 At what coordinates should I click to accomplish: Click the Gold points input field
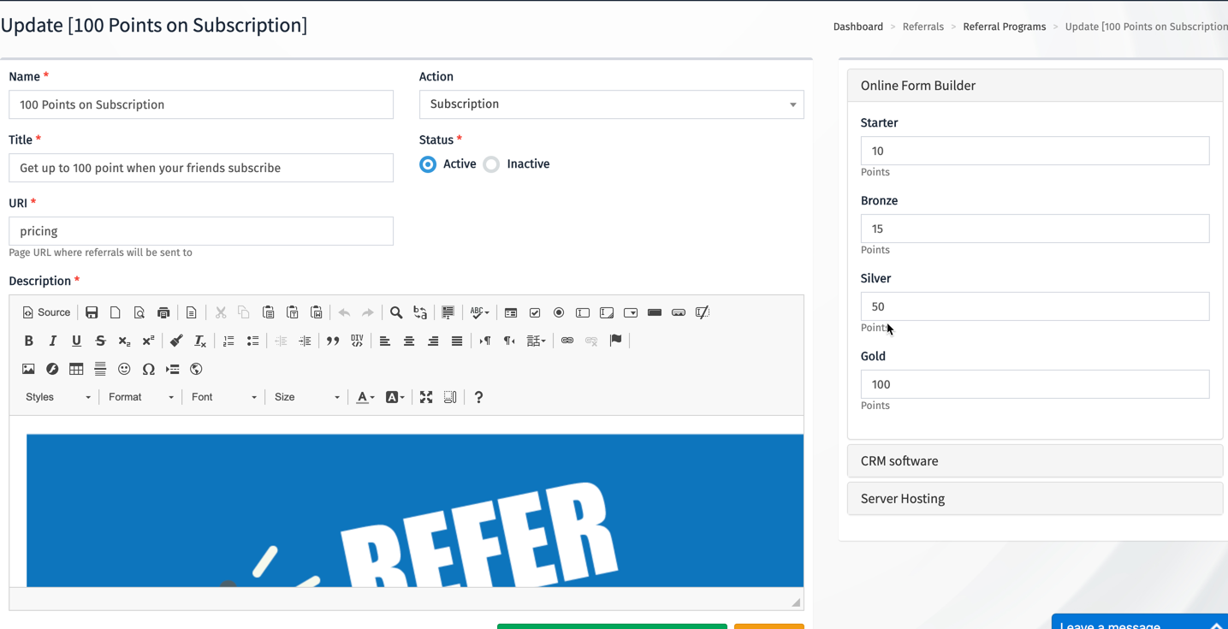tap(1034, 384)
